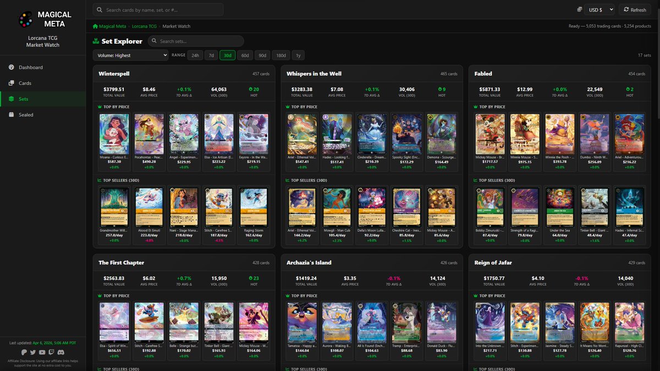Click crown icon of Fabled Top By Price
Screen dimensions: 660x371
click(x=476, y=107)
